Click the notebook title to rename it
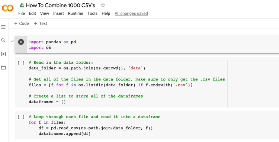 [x=61, y=5]
